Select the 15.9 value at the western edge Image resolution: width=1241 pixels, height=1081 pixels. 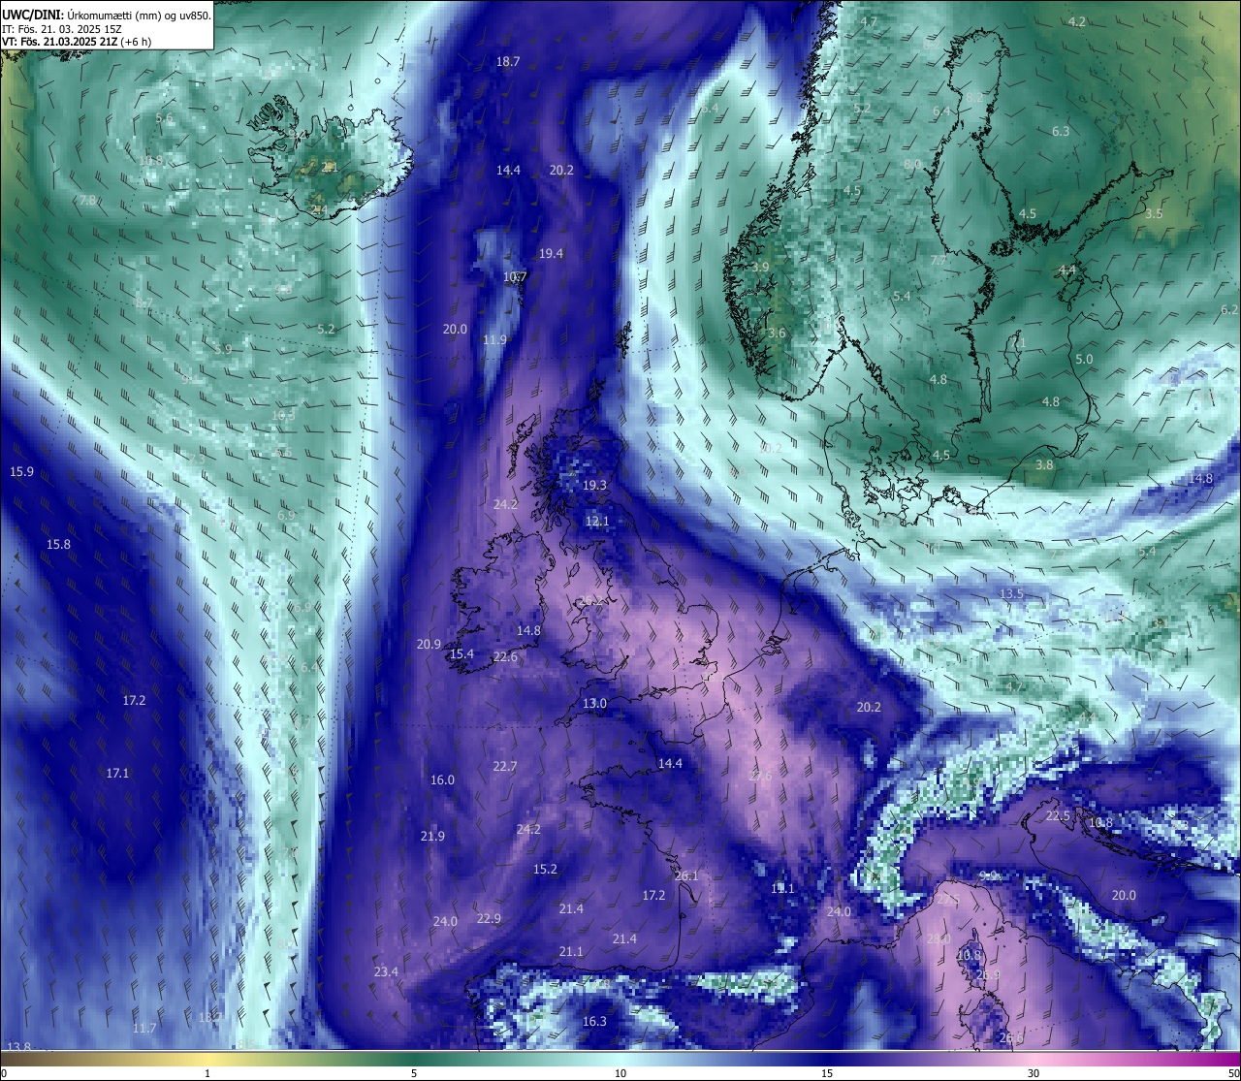click(x=21, y=472)
